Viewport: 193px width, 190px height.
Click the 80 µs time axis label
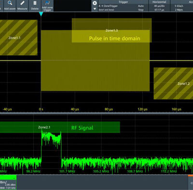pyautogui.click(x=109, y=109)
